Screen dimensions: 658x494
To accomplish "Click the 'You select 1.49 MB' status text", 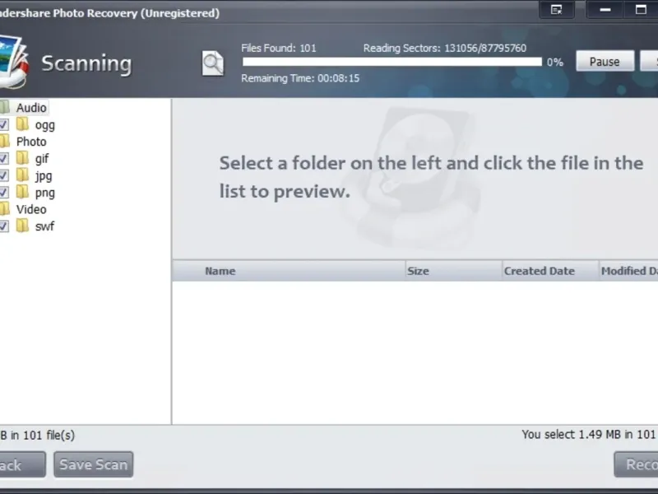I will 589,435.
